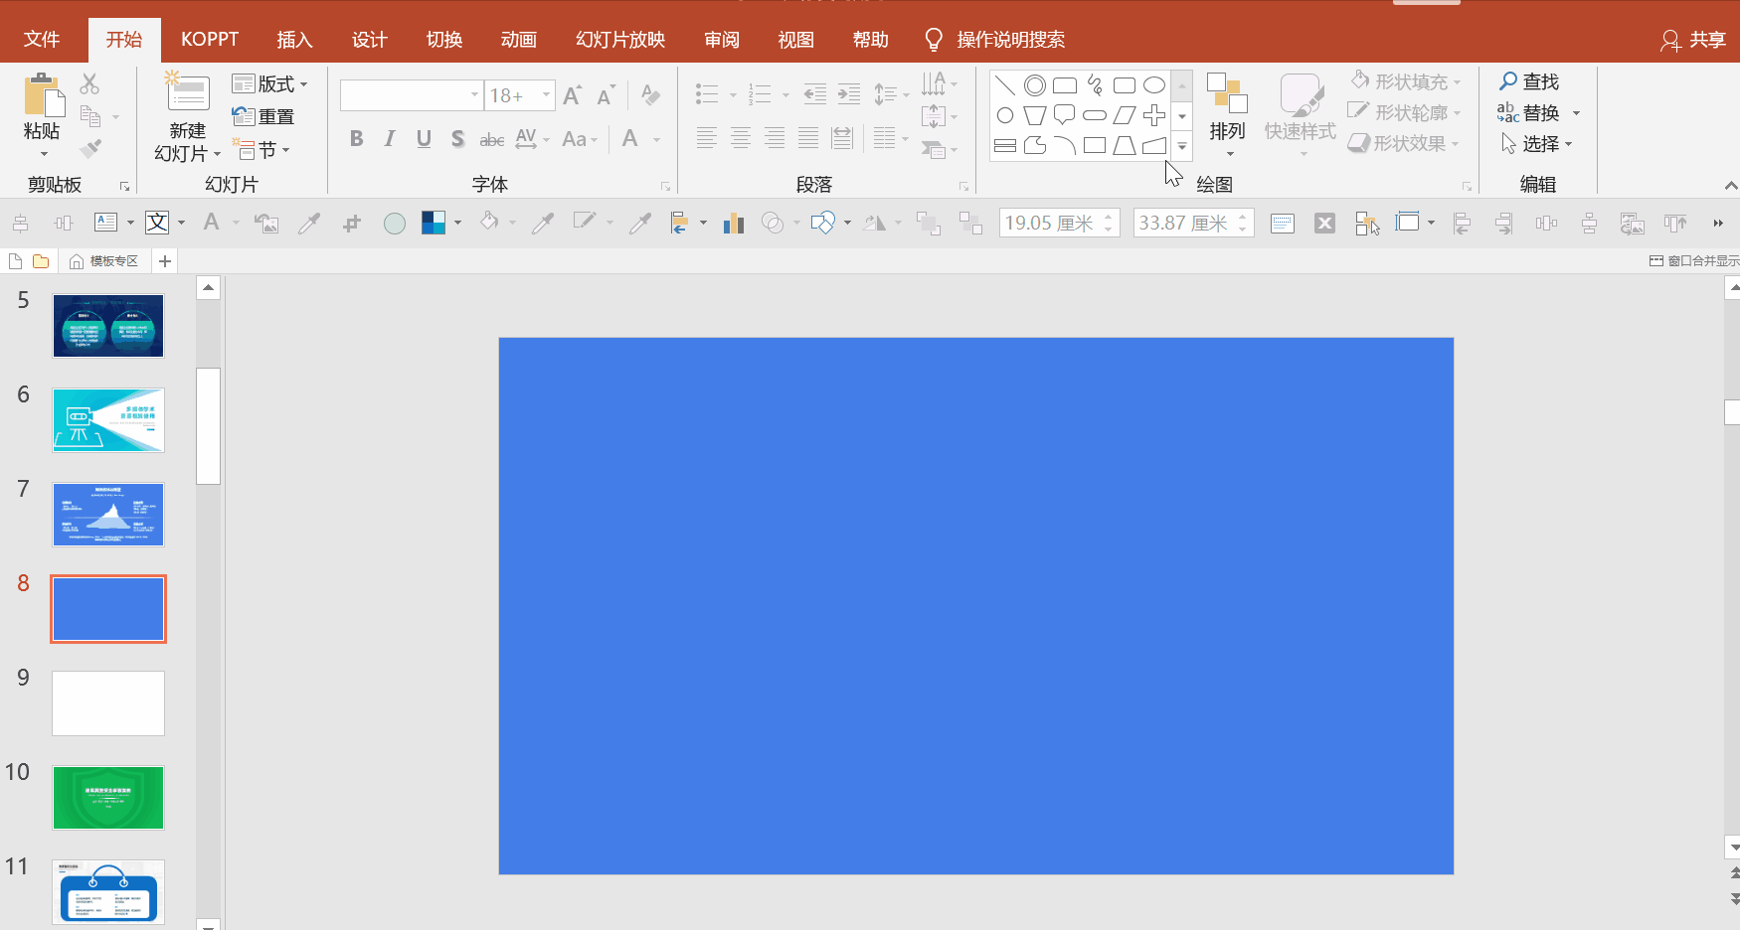Open the Slide Show (幻灯片放映) tab

click(x=620, y=40)
